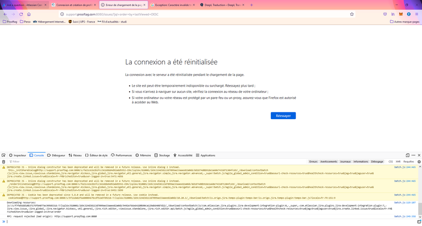Viewport: 422px width, 226px height.
Task: Open the MetaMask fox extension
Action: pyautogui.click(x=401, y=14)
